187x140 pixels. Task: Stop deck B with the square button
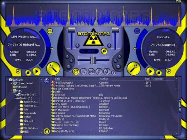click(159, 72)
